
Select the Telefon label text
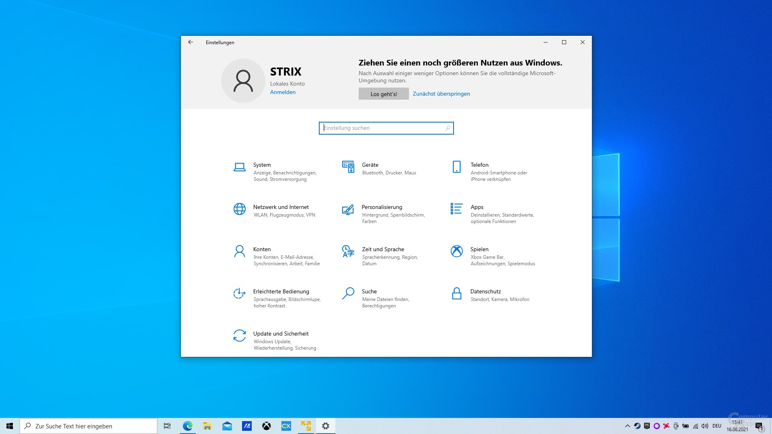pos(479,165)
